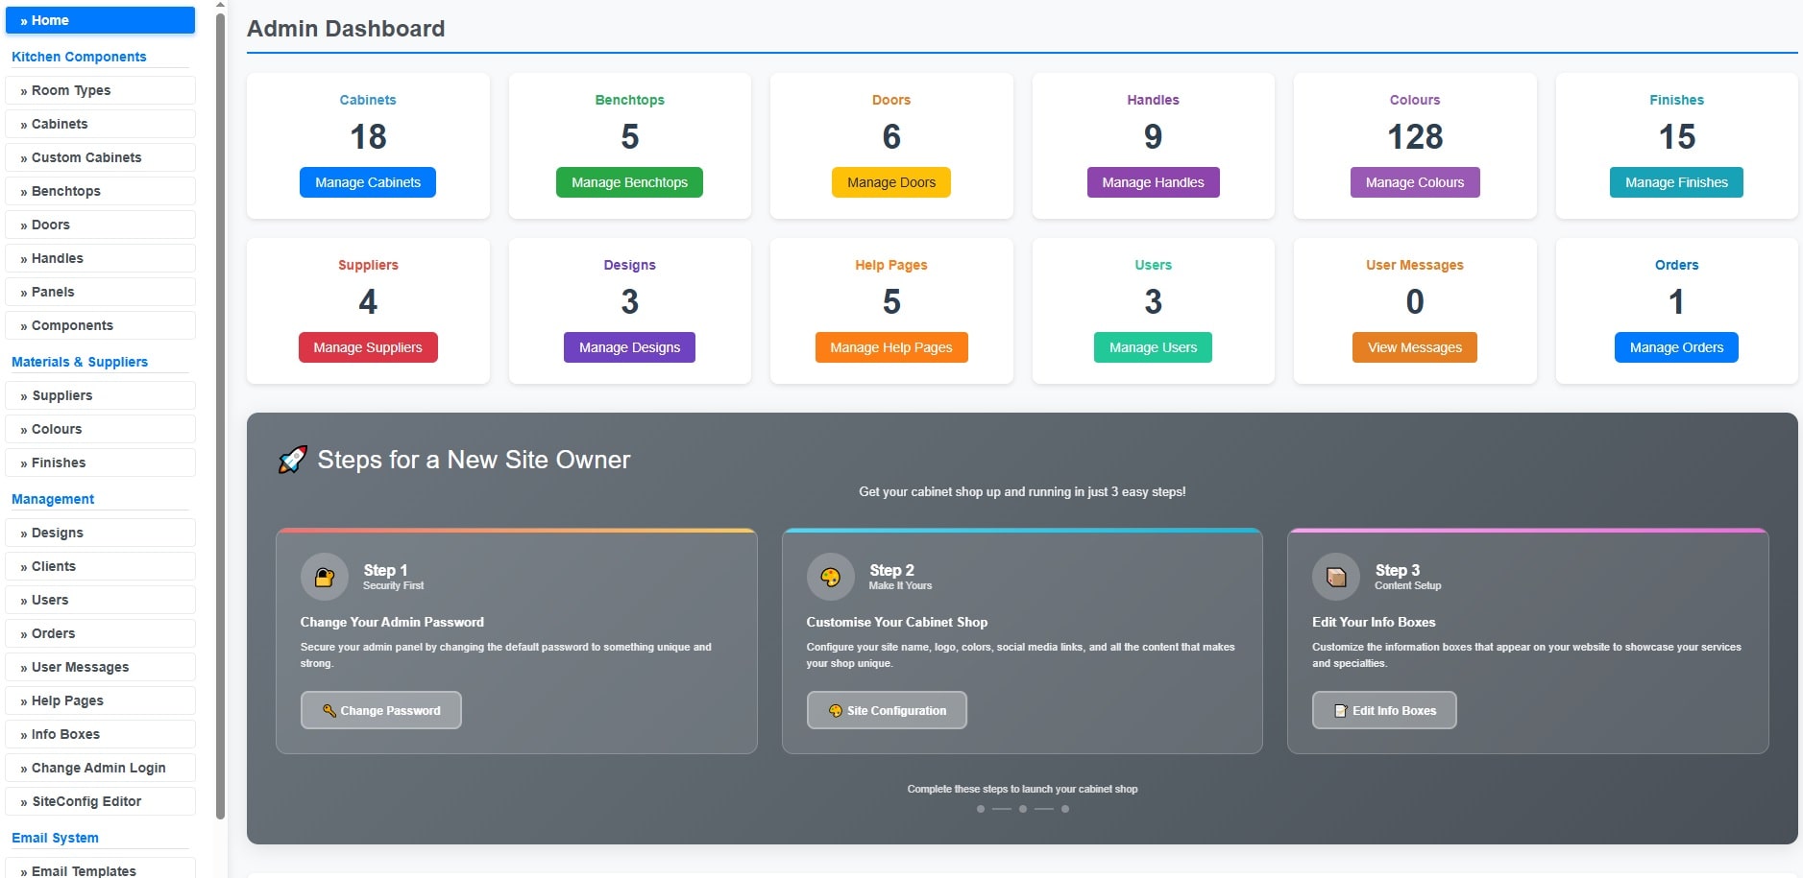The height and width of the screenshot is (878, 1803).
Task: Click the sidebar vertical scrollbar
Action: 220,413
